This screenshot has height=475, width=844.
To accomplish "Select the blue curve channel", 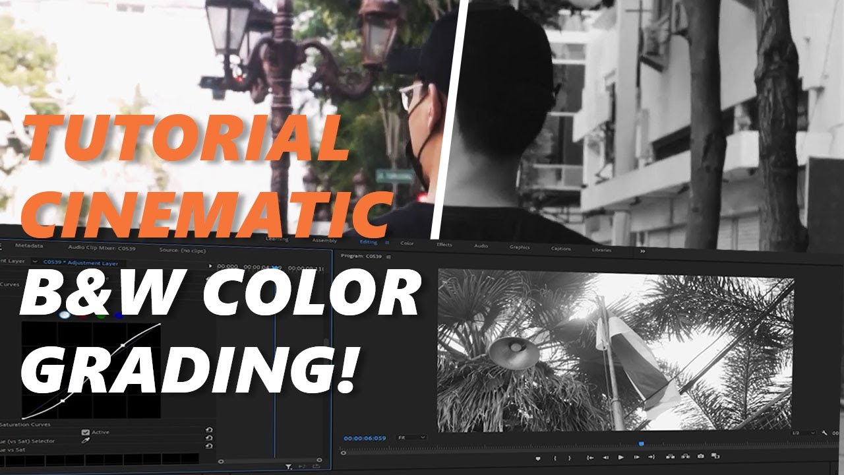I will click(x=118, y=315).
